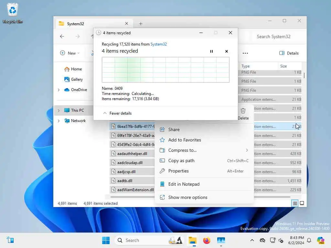The image size is (331, 248).
Task: Launch Firefox from the taskbar
Action: (x=207, y=240)
